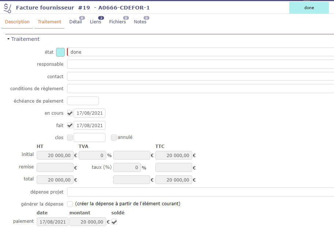Click the 'done' status button at top

pyautogui.click(x=309, y=8)
